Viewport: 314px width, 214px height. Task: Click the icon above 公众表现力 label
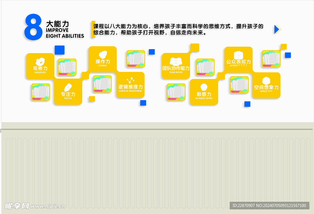point(238,55)
